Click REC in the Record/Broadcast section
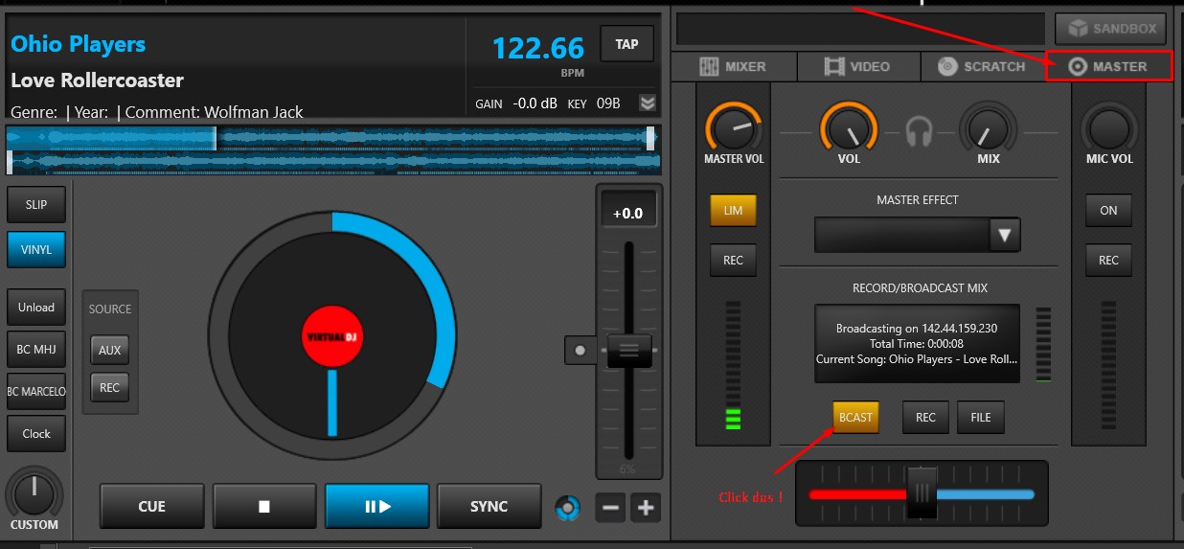 coord(925,417)
